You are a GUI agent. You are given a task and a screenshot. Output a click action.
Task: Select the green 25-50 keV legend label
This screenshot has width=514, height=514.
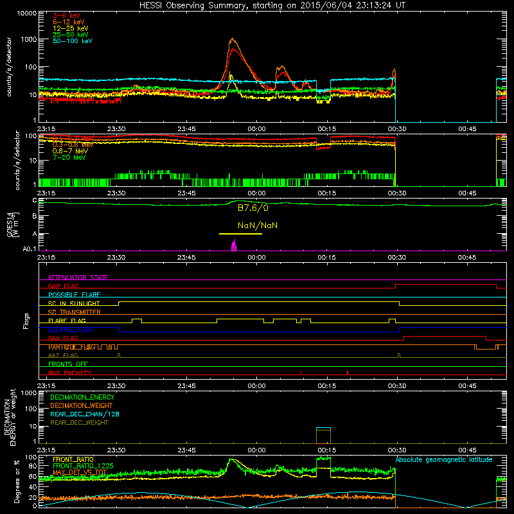point(71,35)
